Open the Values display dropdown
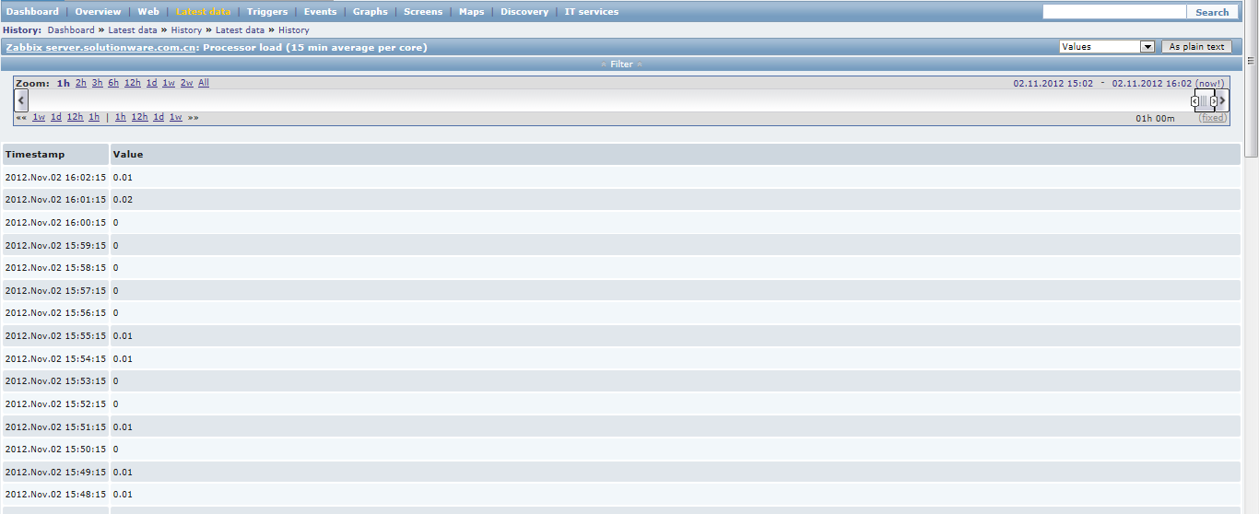The height and width of the screenshot is (514, 1259). click(x=1107, y=46)
